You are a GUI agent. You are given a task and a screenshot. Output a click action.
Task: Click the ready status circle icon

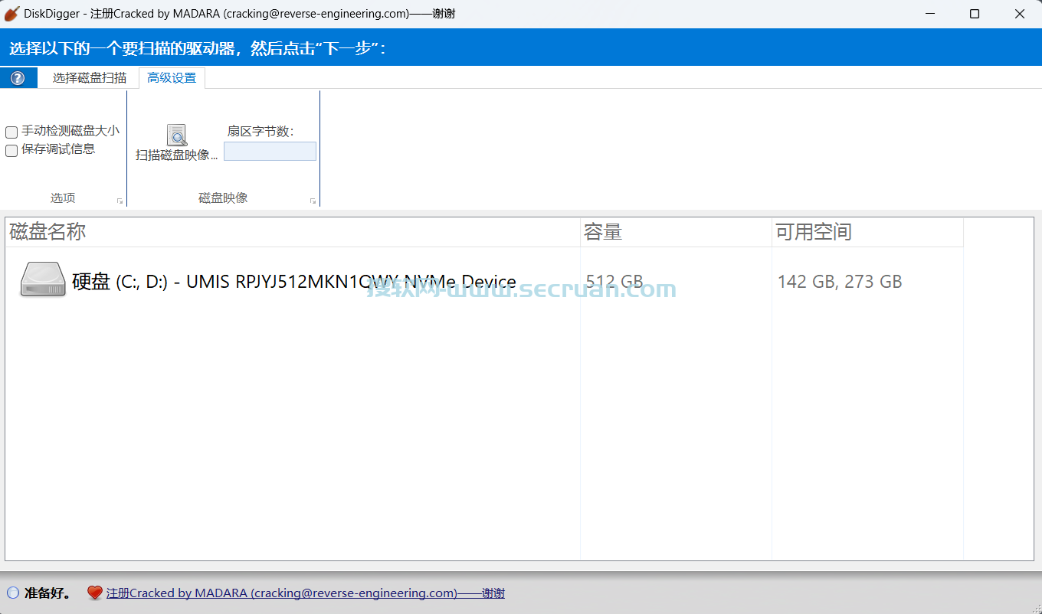coord(13,593)
